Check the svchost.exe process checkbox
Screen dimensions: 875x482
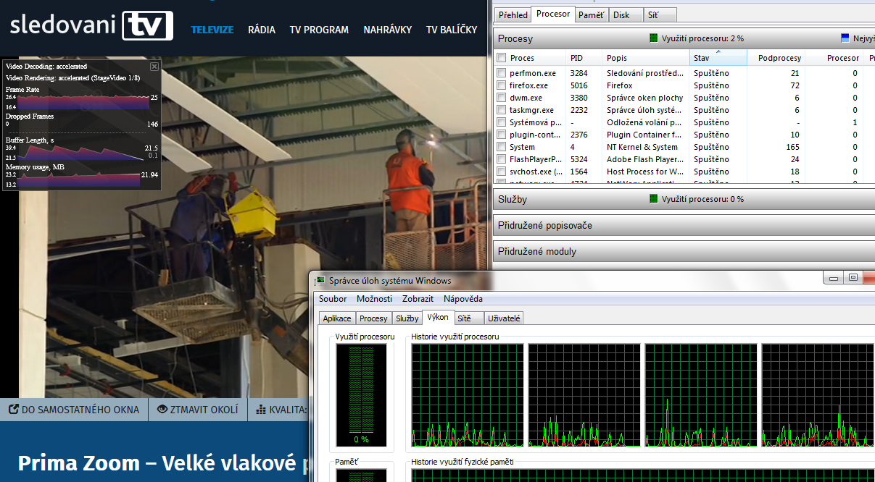(x=502, y=172)
